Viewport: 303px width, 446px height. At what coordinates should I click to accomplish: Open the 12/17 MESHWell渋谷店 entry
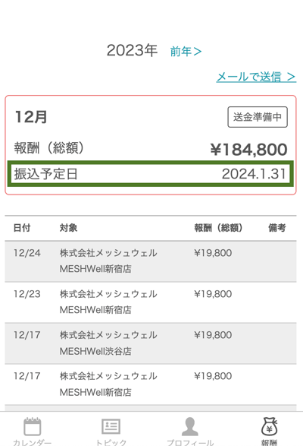click(x=151, y=343)
